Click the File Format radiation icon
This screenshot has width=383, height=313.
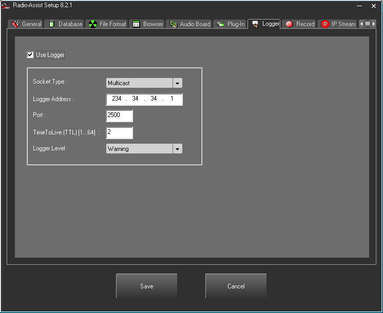pyautogui.click(x=92, y=24)
